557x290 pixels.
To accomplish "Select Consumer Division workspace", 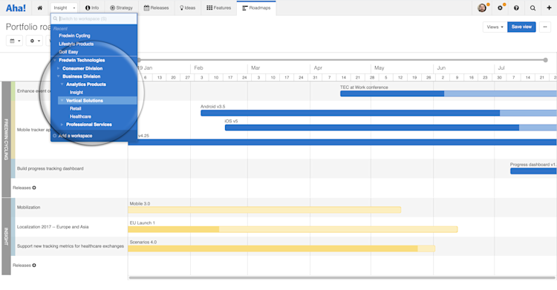I will point(82,68).
